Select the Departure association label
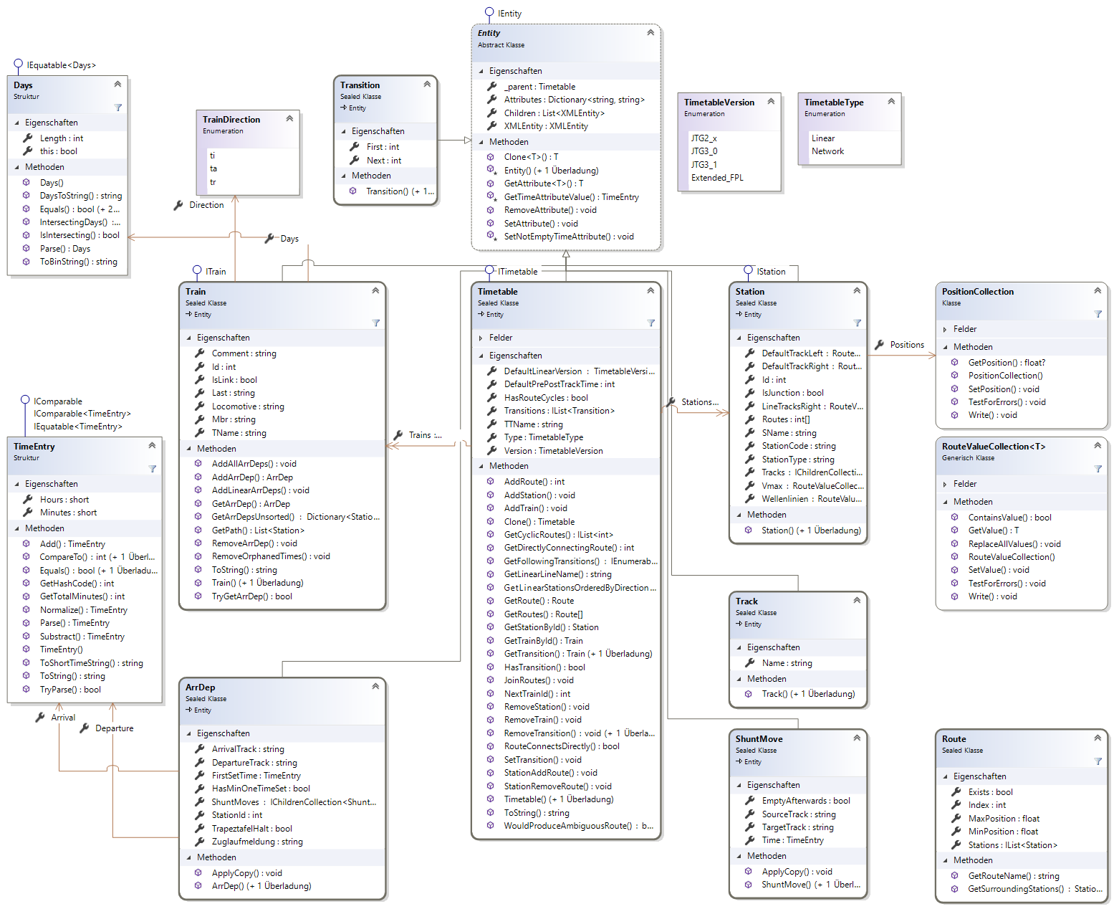 (x=115, y=728)
